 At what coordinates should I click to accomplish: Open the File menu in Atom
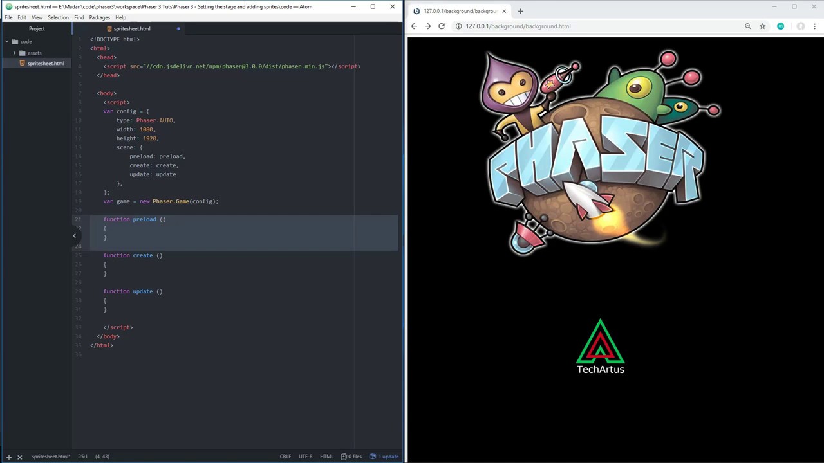coord(8,17)
